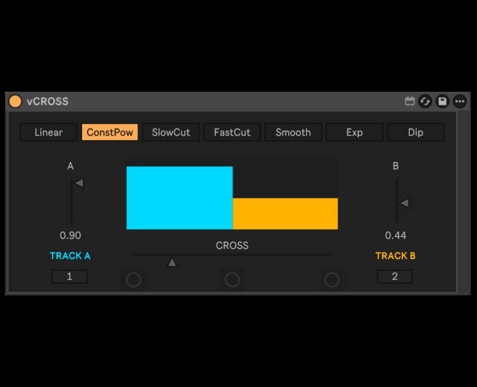Switch to the Smooth curve mode
The image size is (477, 387).
293,132
